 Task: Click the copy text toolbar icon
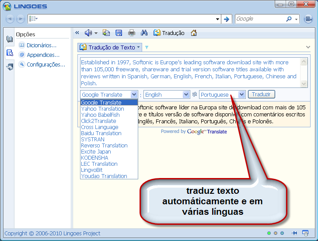click(x=106, y=33)
